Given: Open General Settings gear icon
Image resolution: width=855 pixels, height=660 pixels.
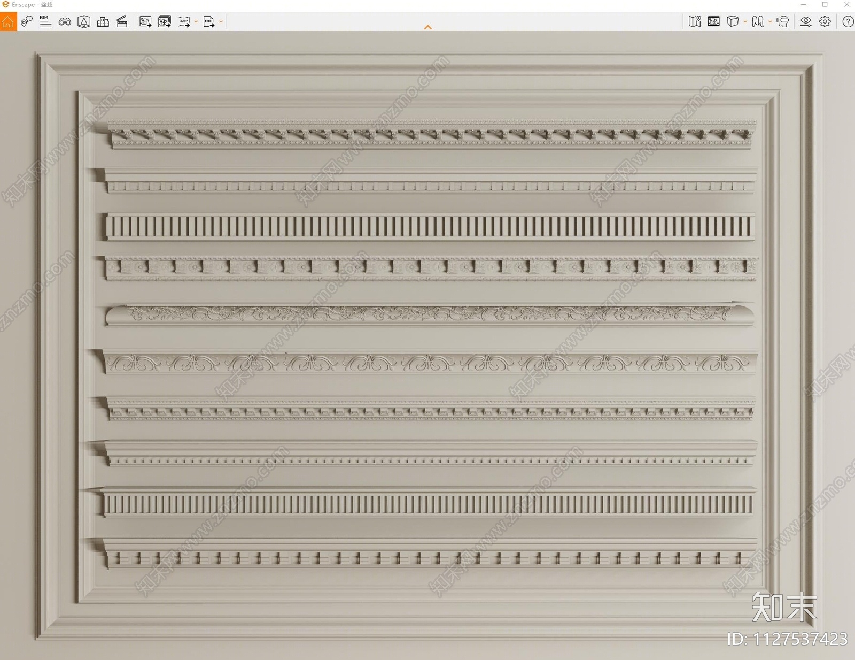Looking at the screenshot, I should click(825, 21).
